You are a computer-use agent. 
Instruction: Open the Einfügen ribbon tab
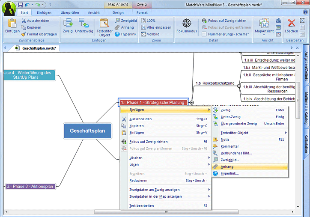(x=44, y=12)
